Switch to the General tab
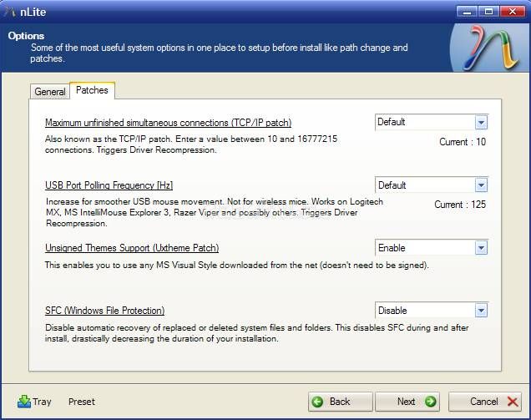Image resolution: width=531 pixels, height=420 pixels. [50, 92]
